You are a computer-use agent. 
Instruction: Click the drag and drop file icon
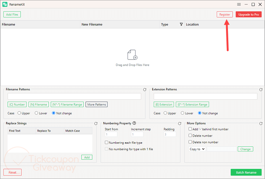tap(132, 55)
